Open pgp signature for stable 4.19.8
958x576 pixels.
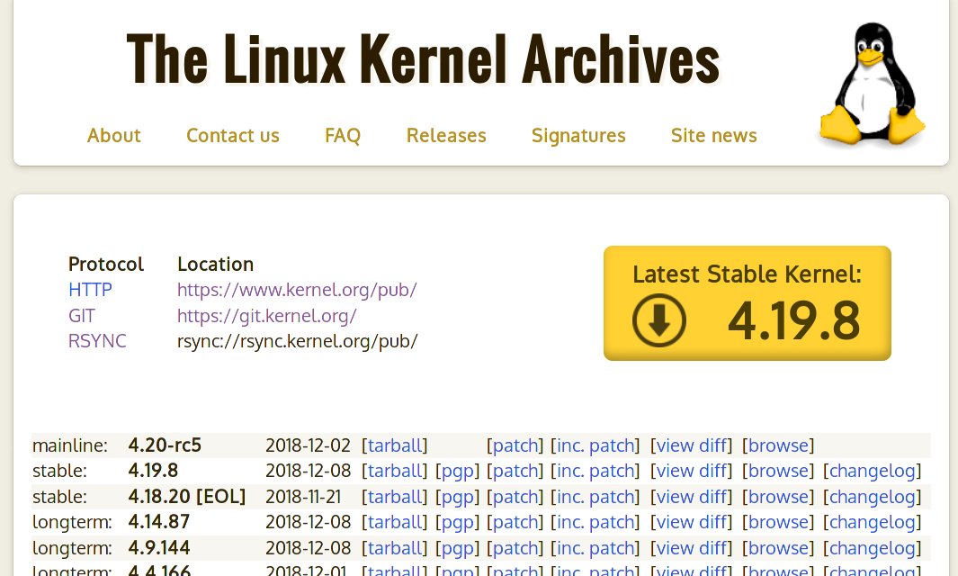click(458, 472)
